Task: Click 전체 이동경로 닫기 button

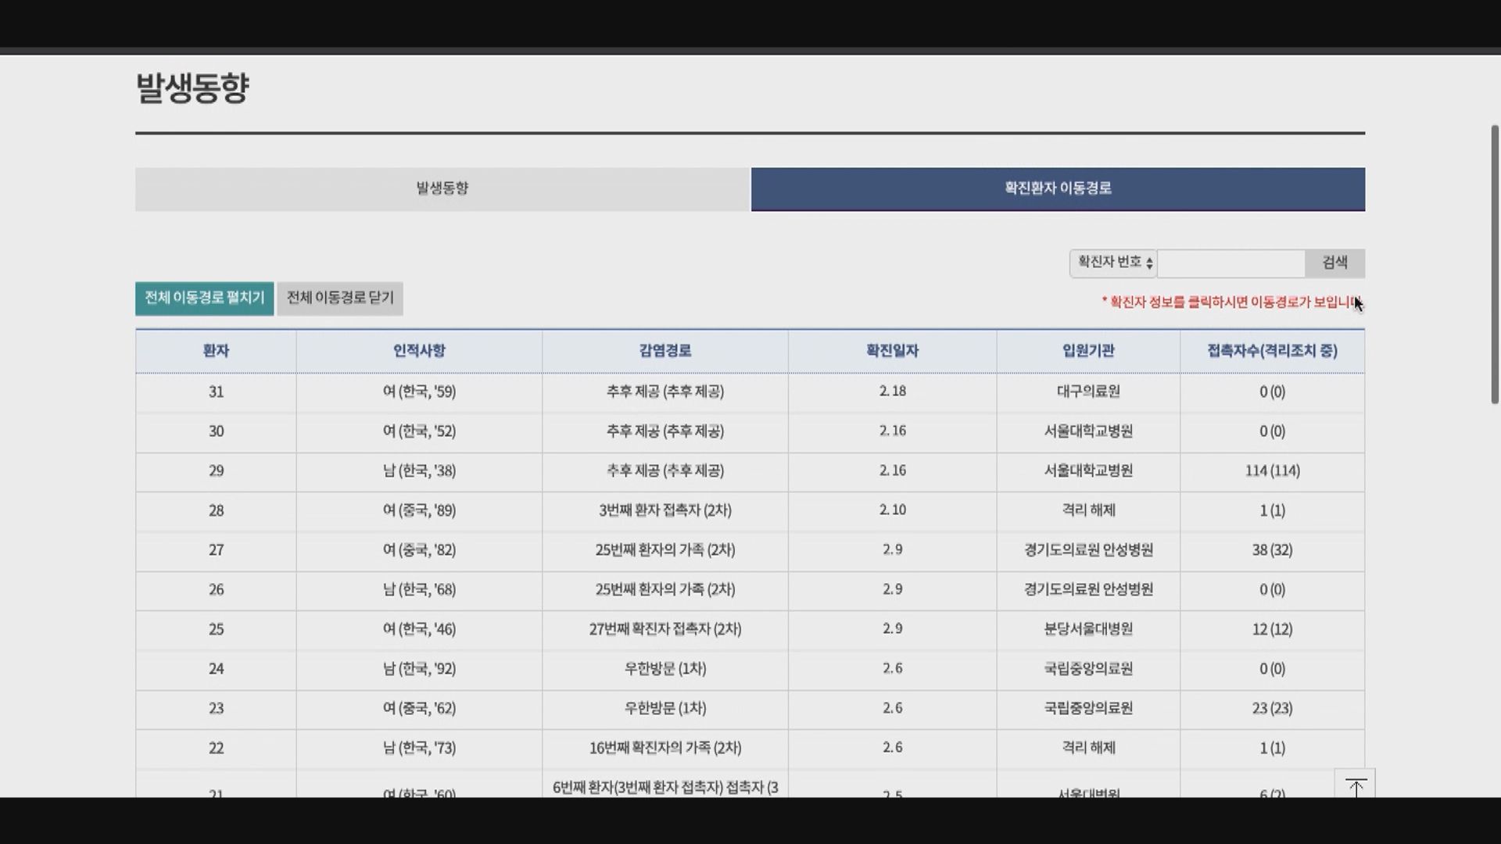Action: (x=340, y=299)
